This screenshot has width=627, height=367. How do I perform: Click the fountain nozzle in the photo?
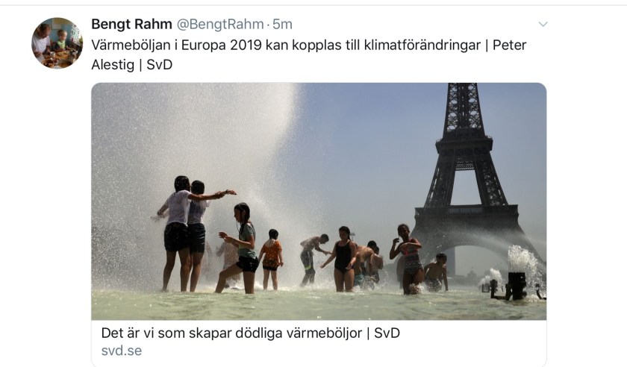pos(516,286)
